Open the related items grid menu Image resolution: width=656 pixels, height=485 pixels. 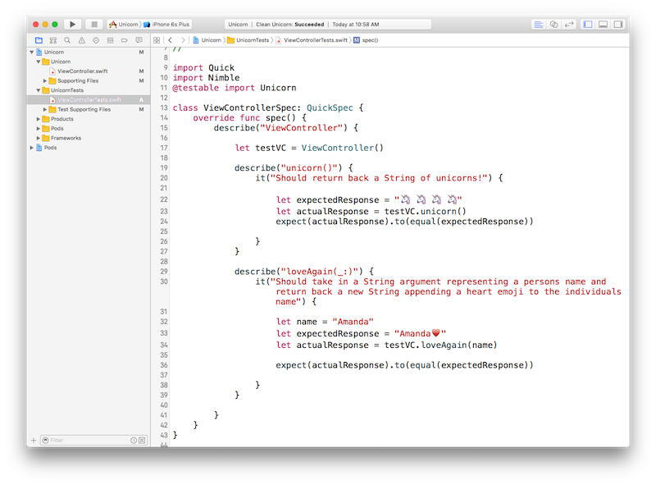pyautogui.click(x=157, y=40)
